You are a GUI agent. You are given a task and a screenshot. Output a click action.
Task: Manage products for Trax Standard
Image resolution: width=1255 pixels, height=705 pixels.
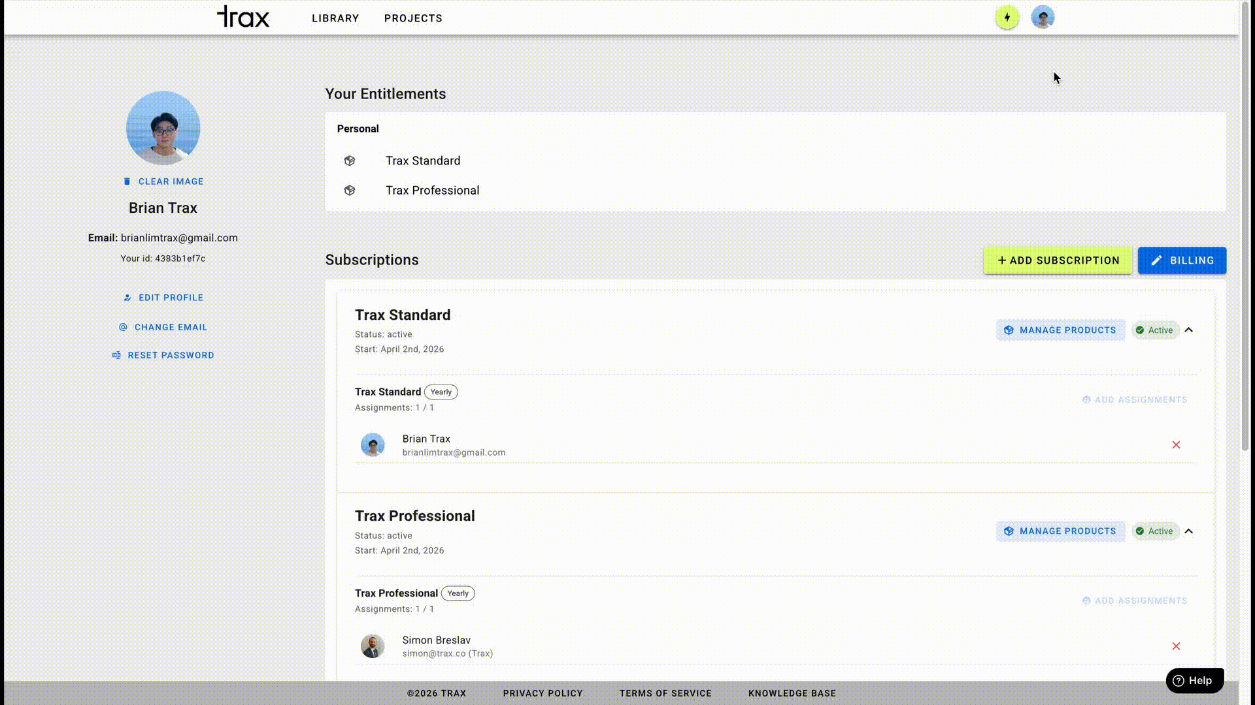1060,330
